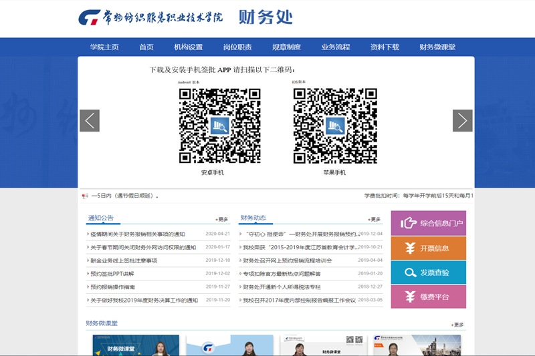Go to previous carousel slide arrow
Screen dimensions: 535x356
[90, 121]
